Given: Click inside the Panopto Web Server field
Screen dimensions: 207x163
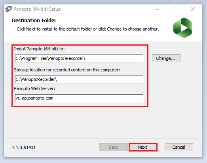Looking at the screenshot, I should (x=79, y=98).
